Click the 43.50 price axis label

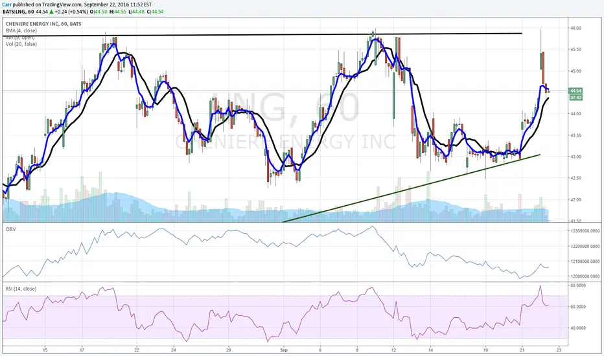(576, 135)
